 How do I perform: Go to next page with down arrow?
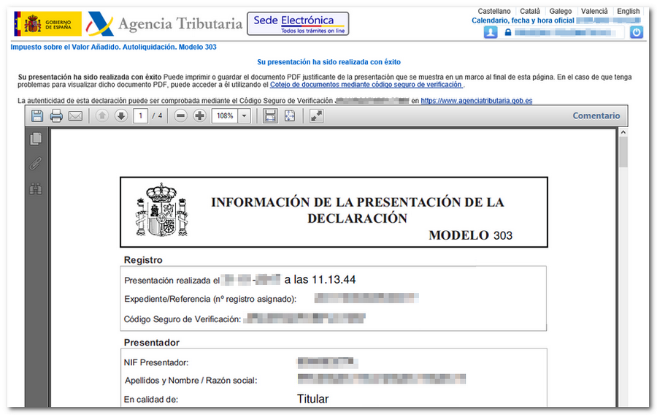coord(121,115)
